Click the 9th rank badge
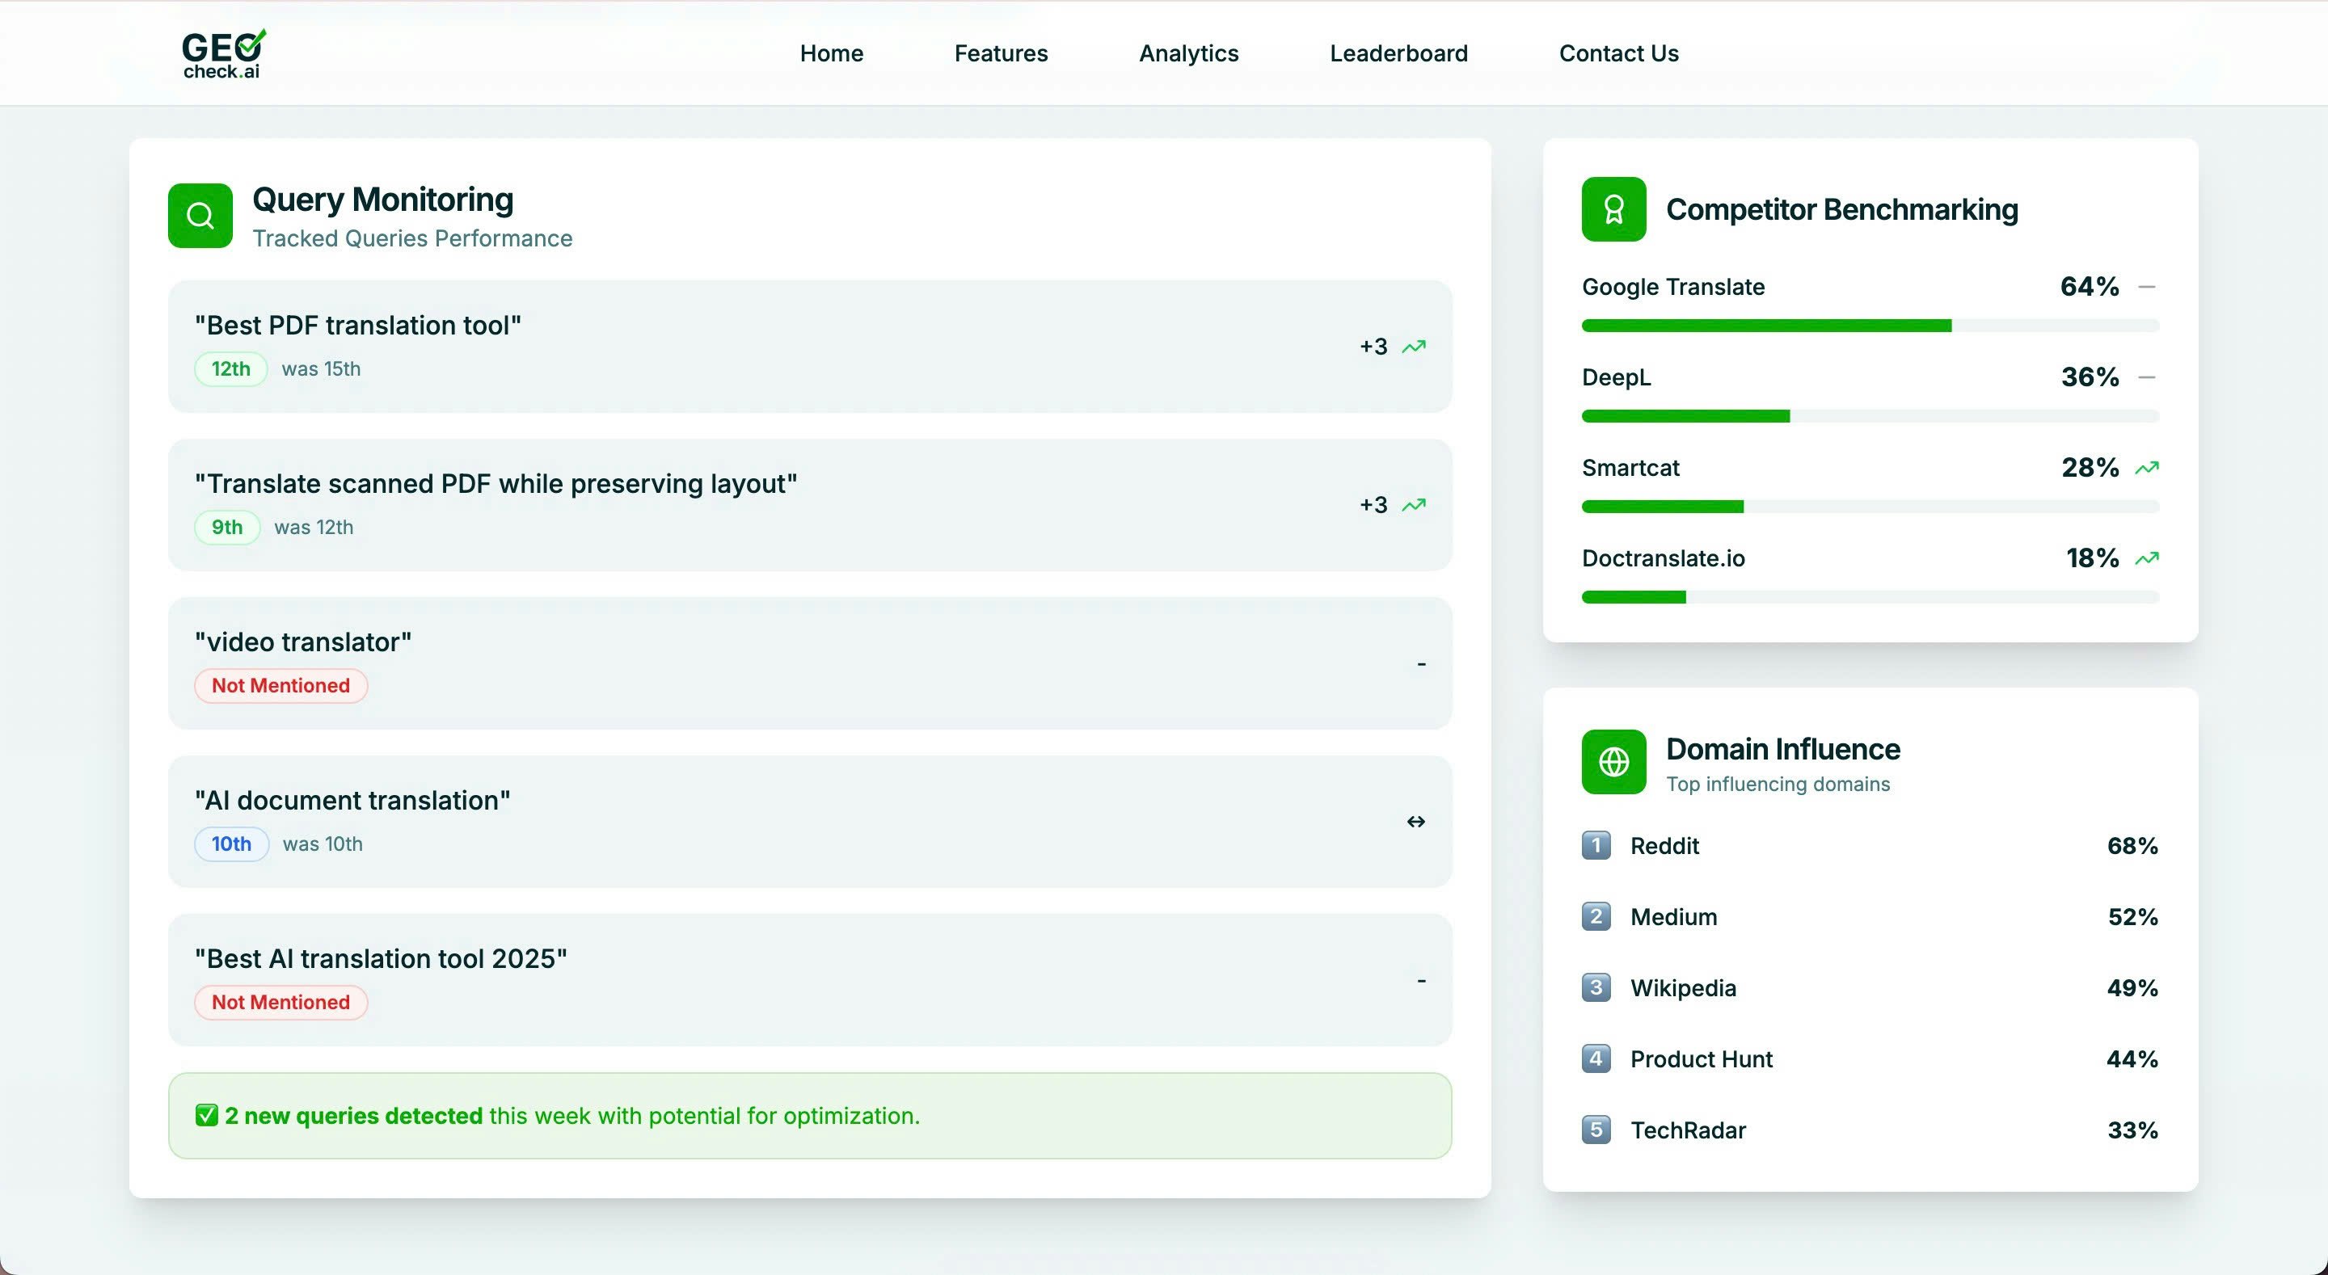 pos(227,528)
